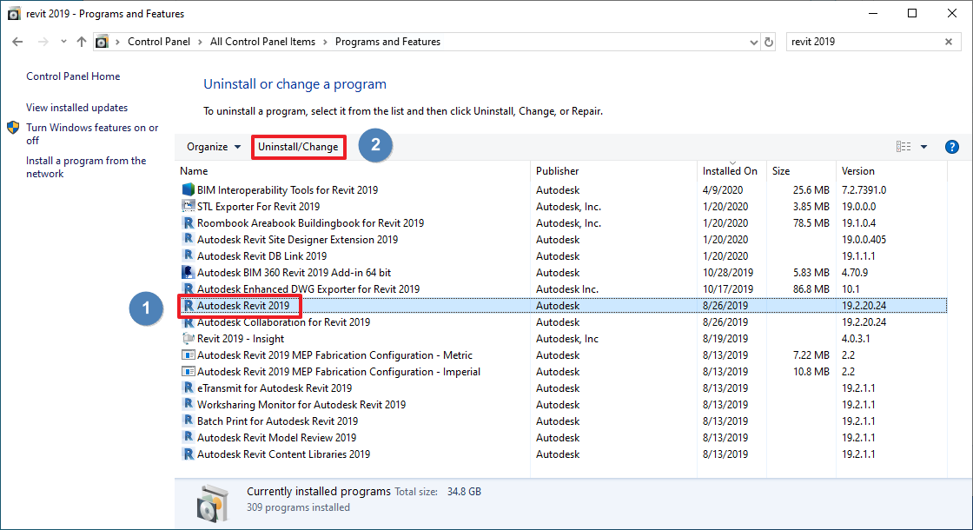Go back using the back arrow

pos(17,41)
